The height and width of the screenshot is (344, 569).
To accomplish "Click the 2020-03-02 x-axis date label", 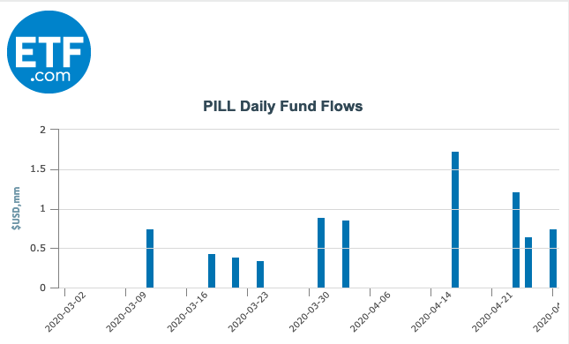I will 65,312.
